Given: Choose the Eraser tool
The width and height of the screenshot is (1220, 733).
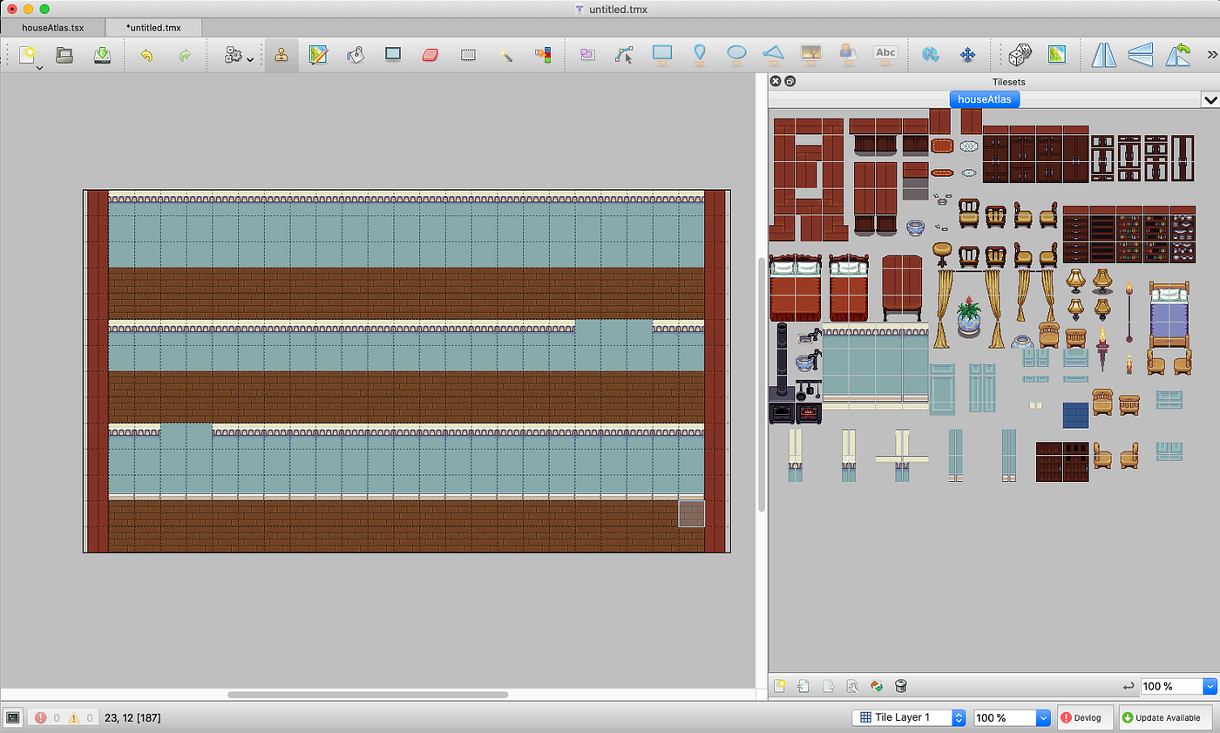Looking at the screenshot, I should [431, 55].
